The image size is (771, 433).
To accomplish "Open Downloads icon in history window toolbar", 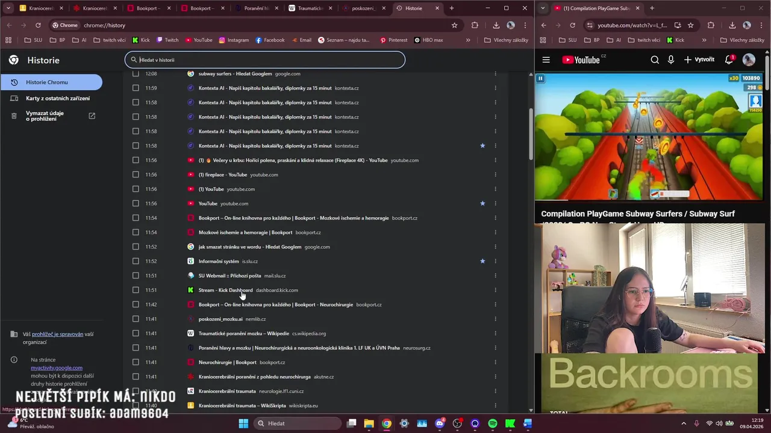I will 496,25.
